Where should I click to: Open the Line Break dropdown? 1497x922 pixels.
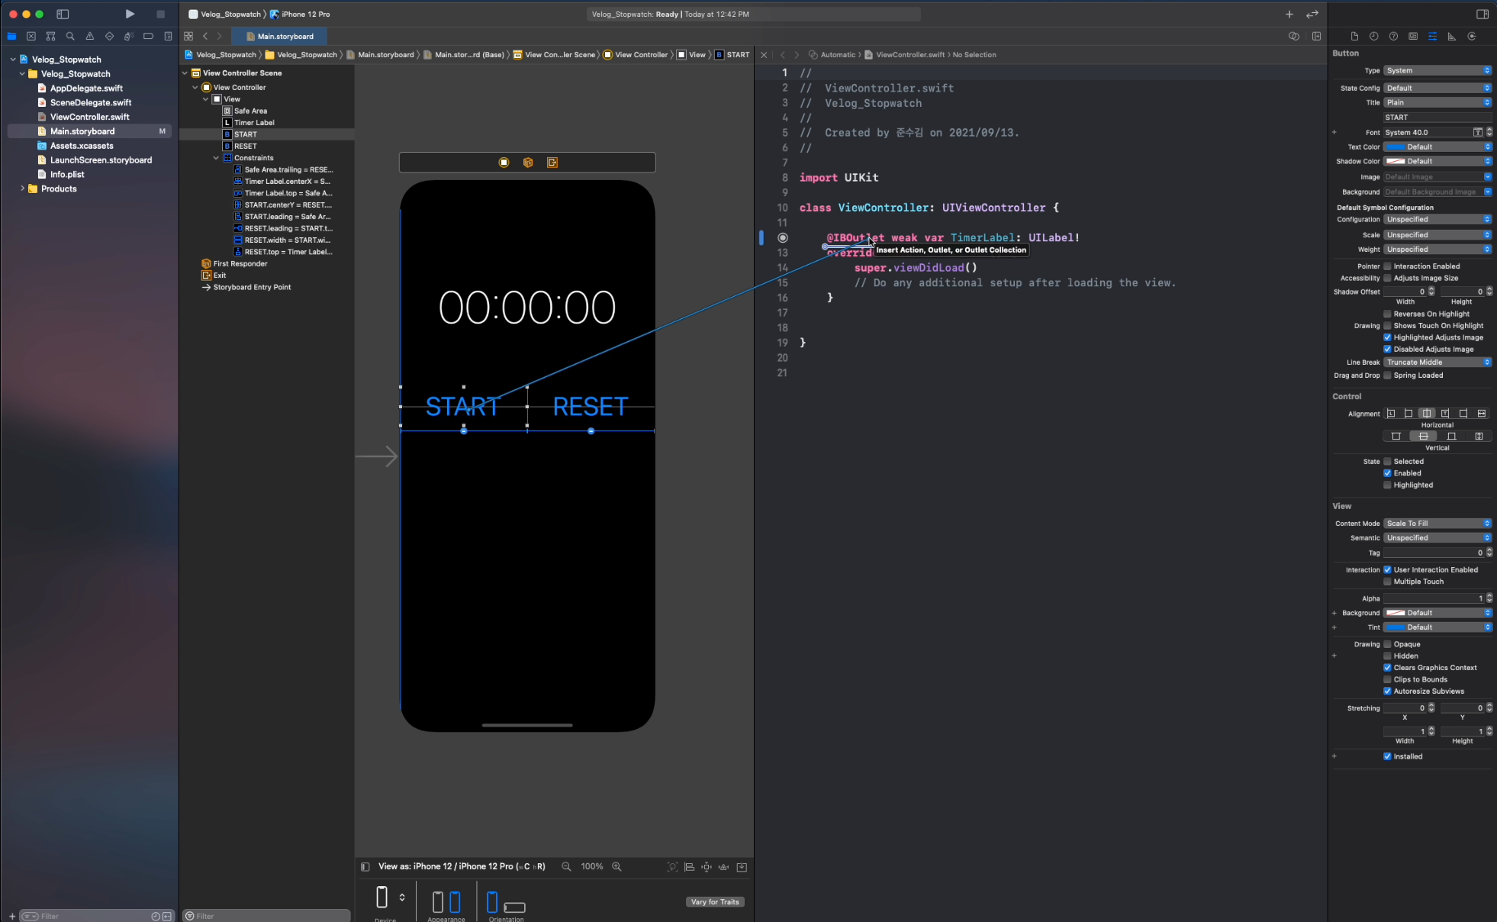coord(1437,362)
